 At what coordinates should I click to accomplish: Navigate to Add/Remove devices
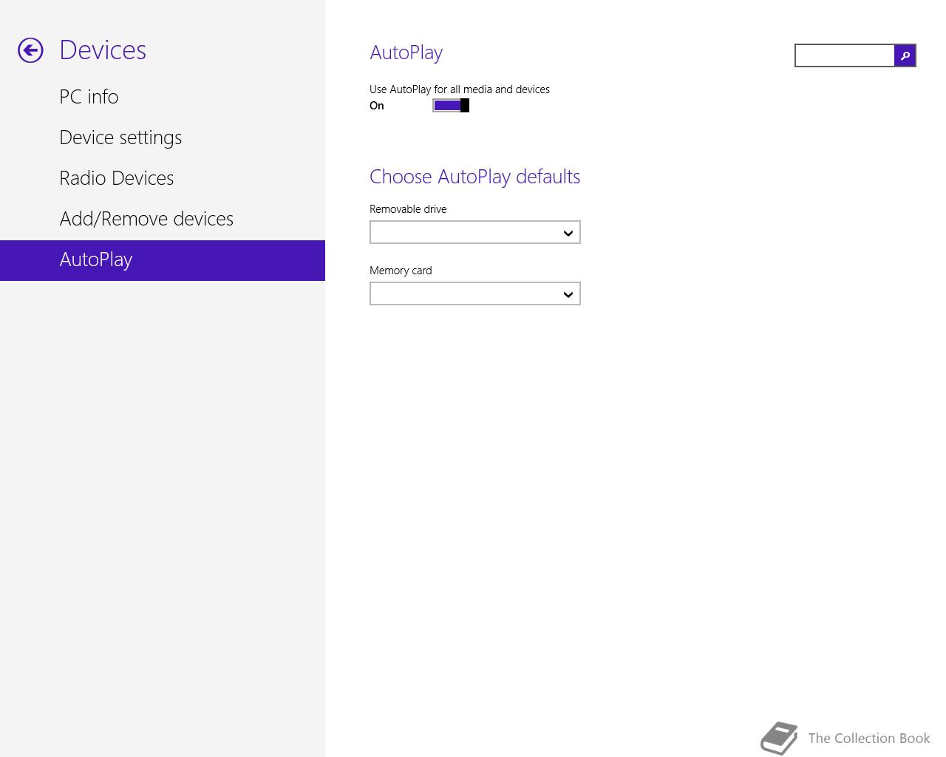pos(146,219)
